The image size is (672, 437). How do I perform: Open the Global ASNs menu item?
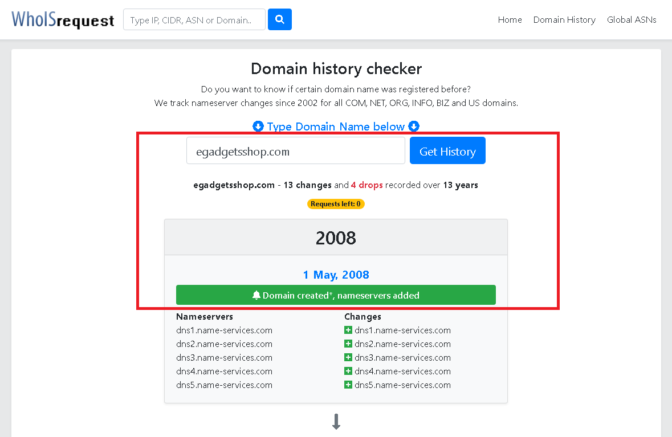(x=632, y=20)
